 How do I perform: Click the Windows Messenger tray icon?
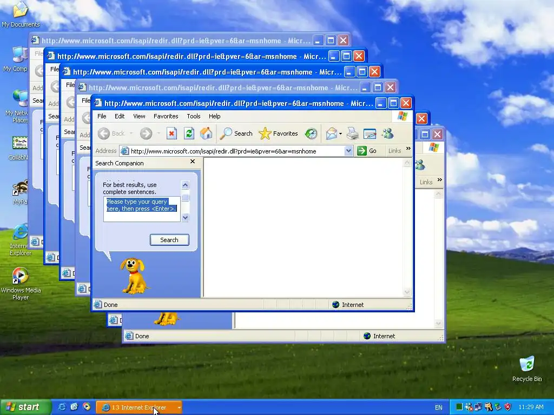[x=469, y=407]
